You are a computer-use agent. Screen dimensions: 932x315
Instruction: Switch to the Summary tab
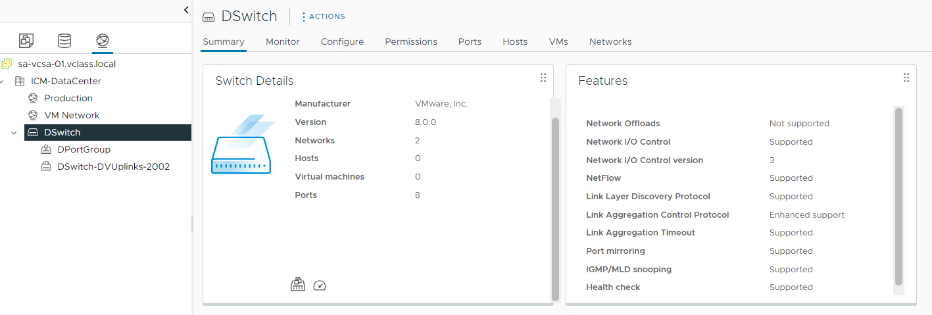224,41
